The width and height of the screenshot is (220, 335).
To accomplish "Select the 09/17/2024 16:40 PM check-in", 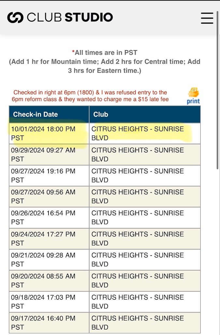I will click(43, 323).
